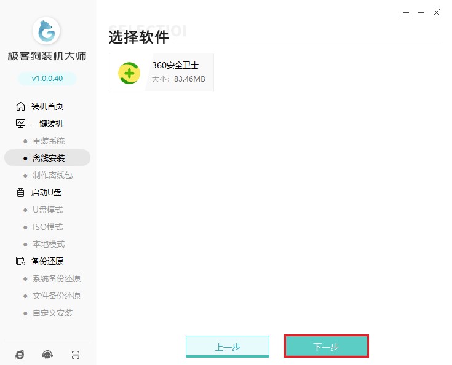Select 自定义安装 option

click(x=52, y=313)
